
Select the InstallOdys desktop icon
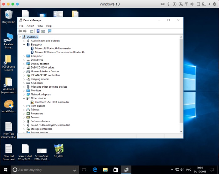coord(9,106)
